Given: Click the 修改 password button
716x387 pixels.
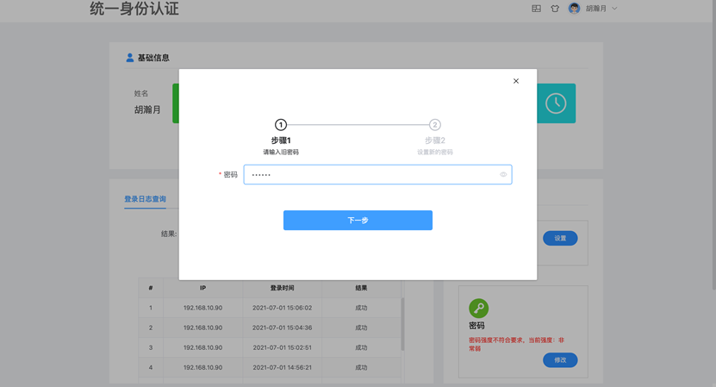Looking at the screenshot, I should pyautogui.click(x=560, y=360).
